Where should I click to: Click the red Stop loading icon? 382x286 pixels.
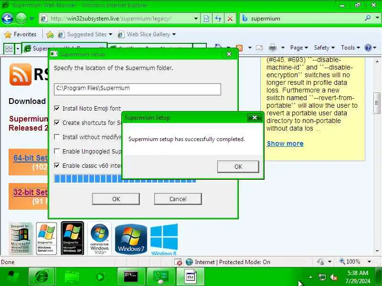coord(230,19)
